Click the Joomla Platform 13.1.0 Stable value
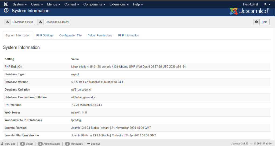The width and height of the screenshot is (275, 146). pyautogui.click(x=114, y=135)
